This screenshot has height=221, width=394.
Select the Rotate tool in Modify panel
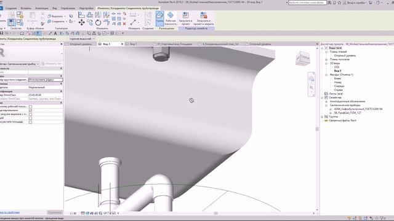coord(98,23)
